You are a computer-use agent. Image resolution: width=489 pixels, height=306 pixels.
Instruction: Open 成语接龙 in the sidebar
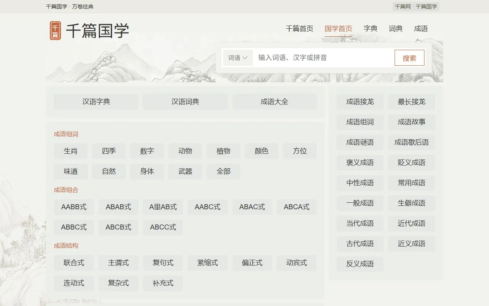click(x=360, y=102)
